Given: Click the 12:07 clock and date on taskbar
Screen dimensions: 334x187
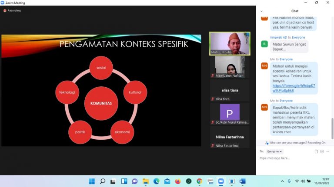Looking at the screenshot, I should [322, 181].
